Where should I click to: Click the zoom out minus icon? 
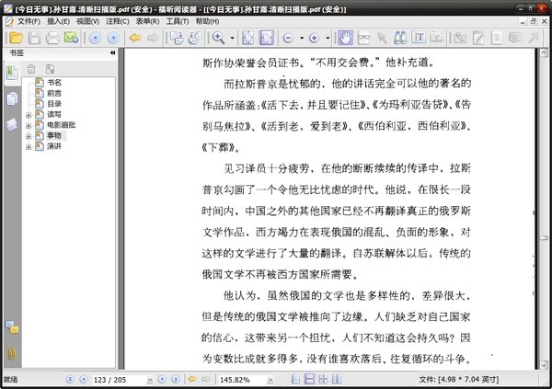288,38
